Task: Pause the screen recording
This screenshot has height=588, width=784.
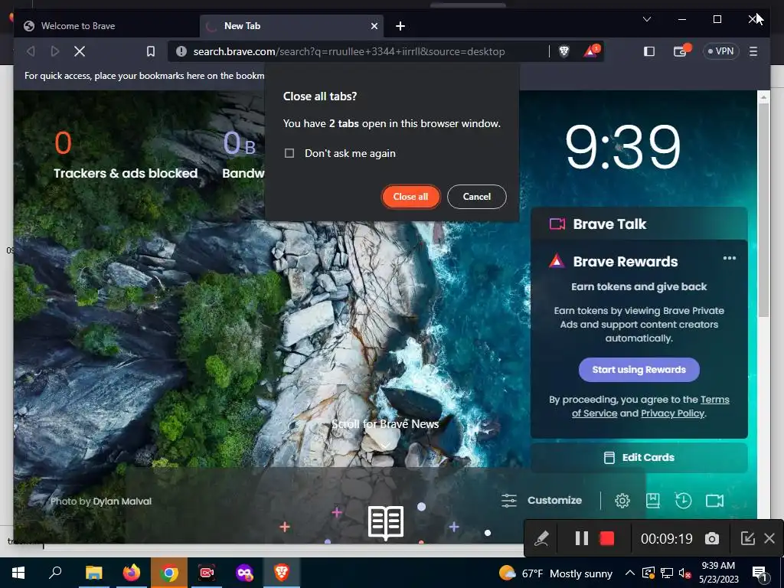Action: point(581,538)
